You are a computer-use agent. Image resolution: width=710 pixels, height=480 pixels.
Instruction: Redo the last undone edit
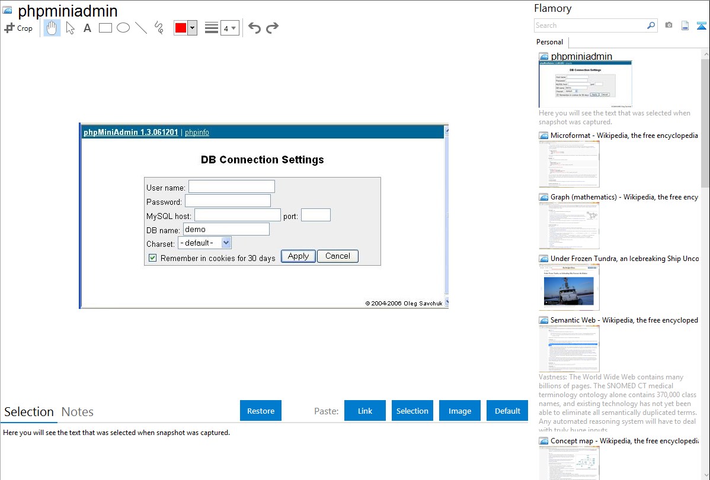272,28
